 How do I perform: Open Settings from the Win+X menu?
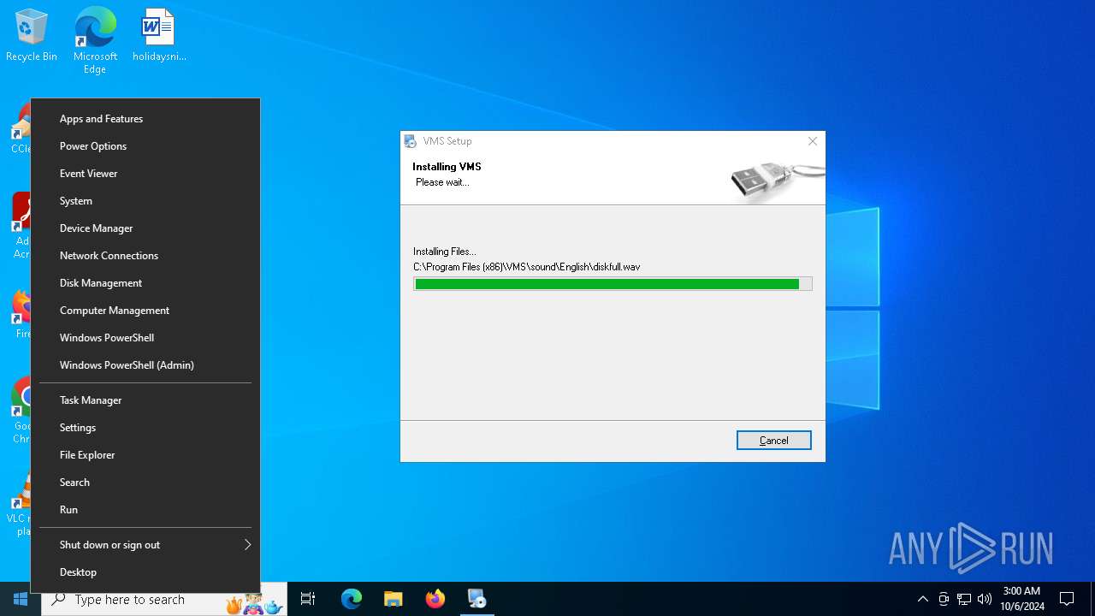coord(145,428)
